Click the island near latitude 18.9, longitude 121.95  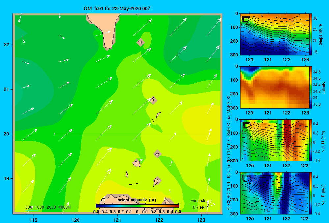[x=157, y=182]
